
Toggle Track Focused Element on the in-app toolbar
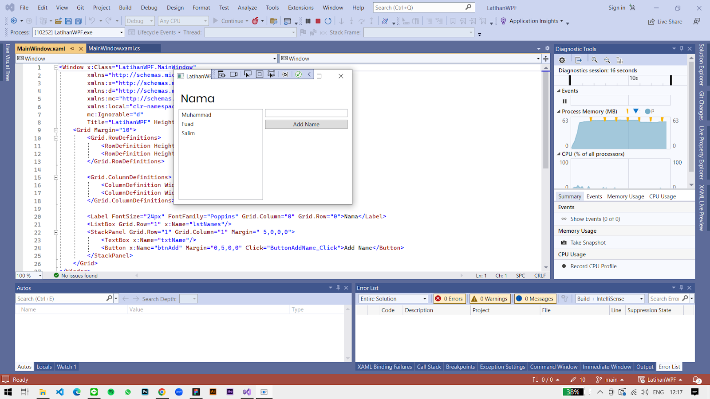coord(271,74)
